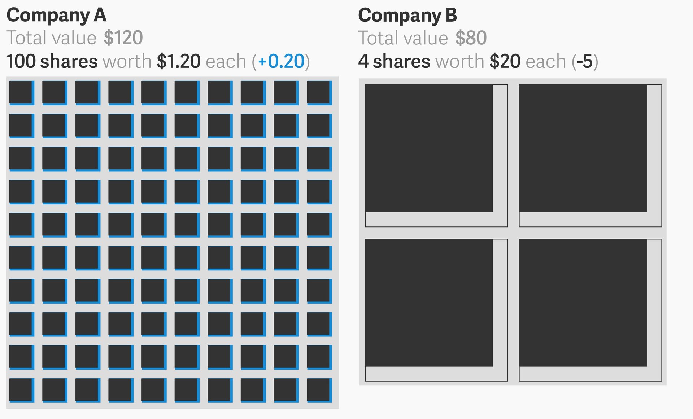693x419 pixels.
Task: Select the $80 total value text
Action: [x=471, y=38]
